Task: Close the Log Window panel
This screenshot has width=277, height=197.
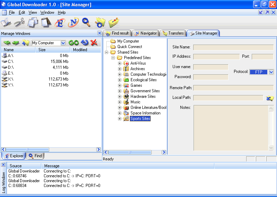Action: click(x=3, y=165)
